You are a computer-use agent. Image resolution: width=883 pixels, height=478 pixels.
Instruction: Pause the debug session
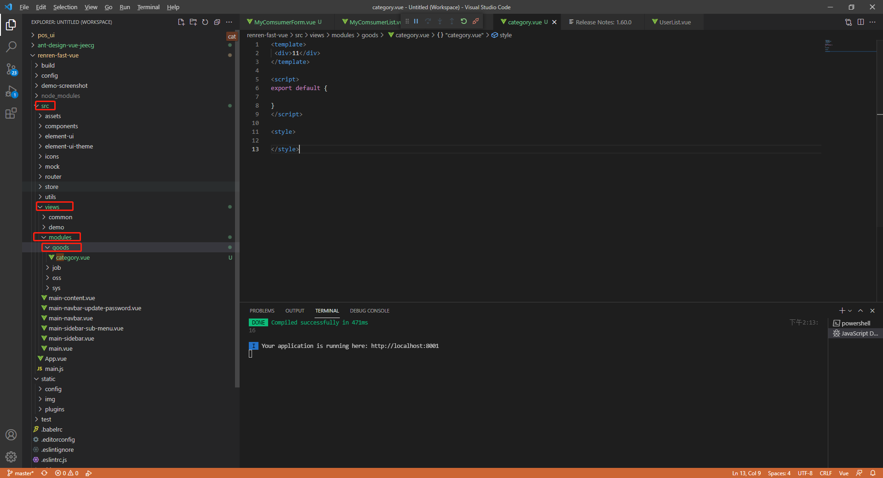[416, 21]
